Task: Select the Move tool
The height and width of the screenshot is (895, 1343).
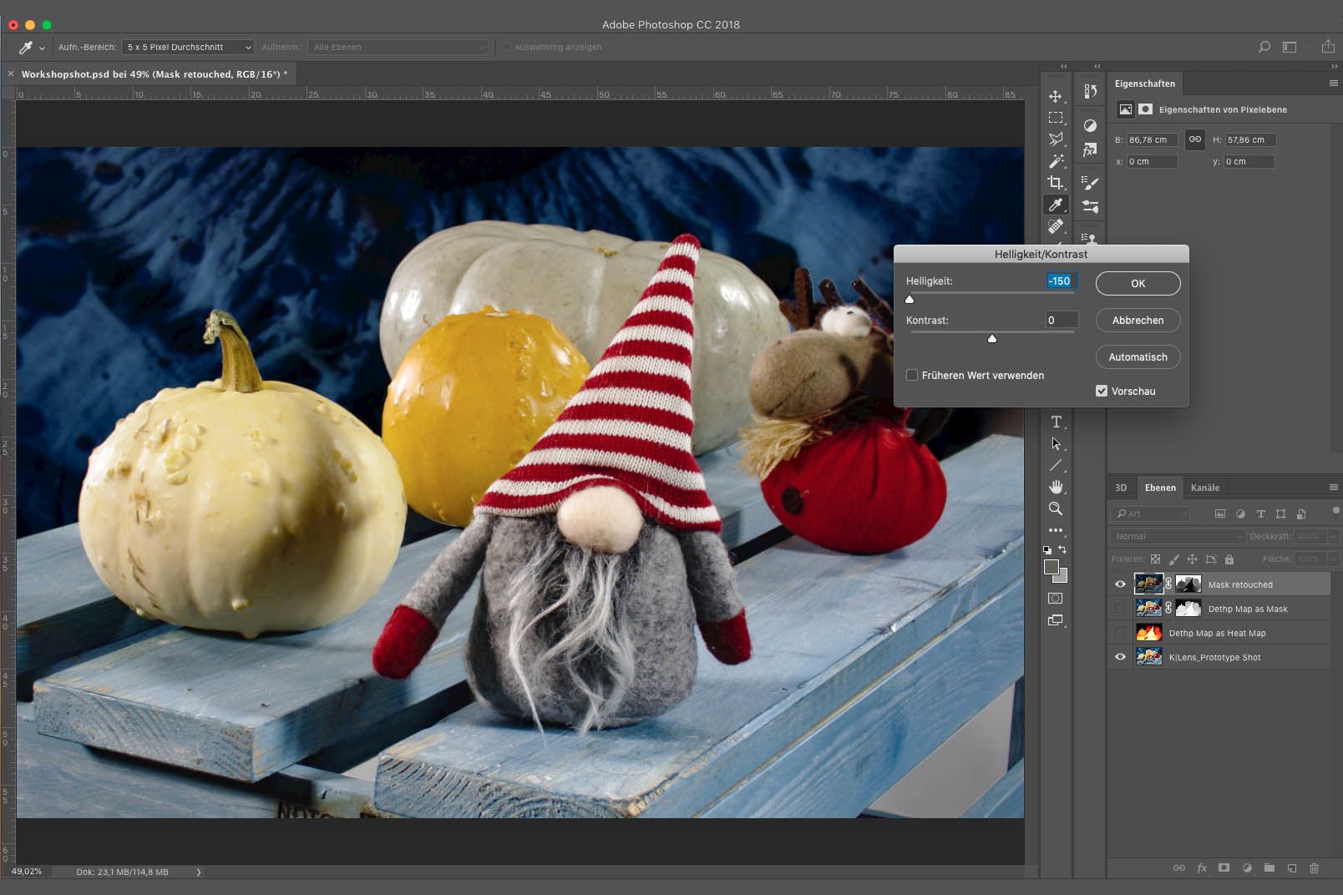Action: coord(1056,96)
